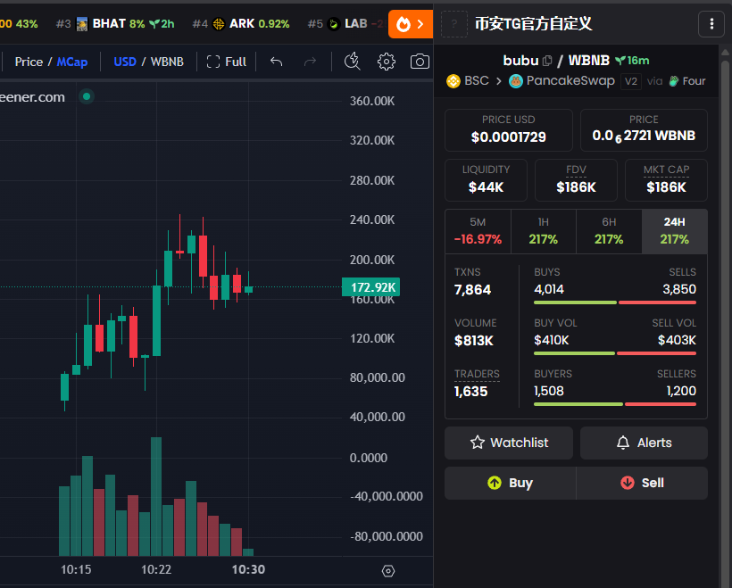Click the PancakeSwap DEX link
The width and height of the screenshot is (732, 588).
click(x=570, y=80)
